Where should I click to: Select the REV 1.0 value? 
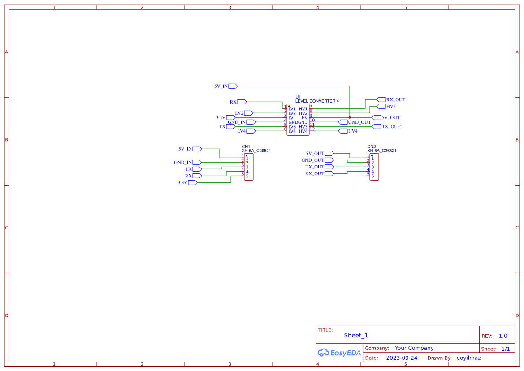tap(503, 336)
